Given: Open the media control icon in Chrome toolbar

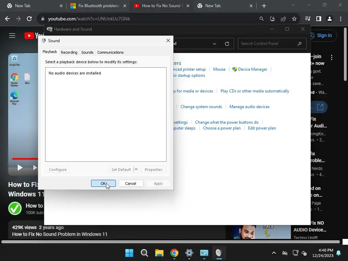Looking at the screenshot, I should click(x=308, y=19).
